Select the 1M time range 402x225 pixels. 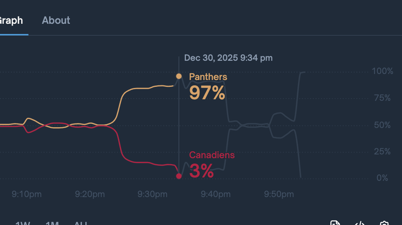point(52,223)
